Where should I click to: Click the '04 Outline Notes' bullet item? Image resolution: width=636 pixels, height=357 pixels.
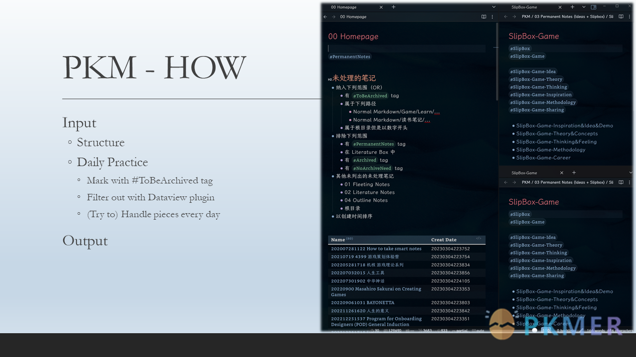(x=366, y=200)
